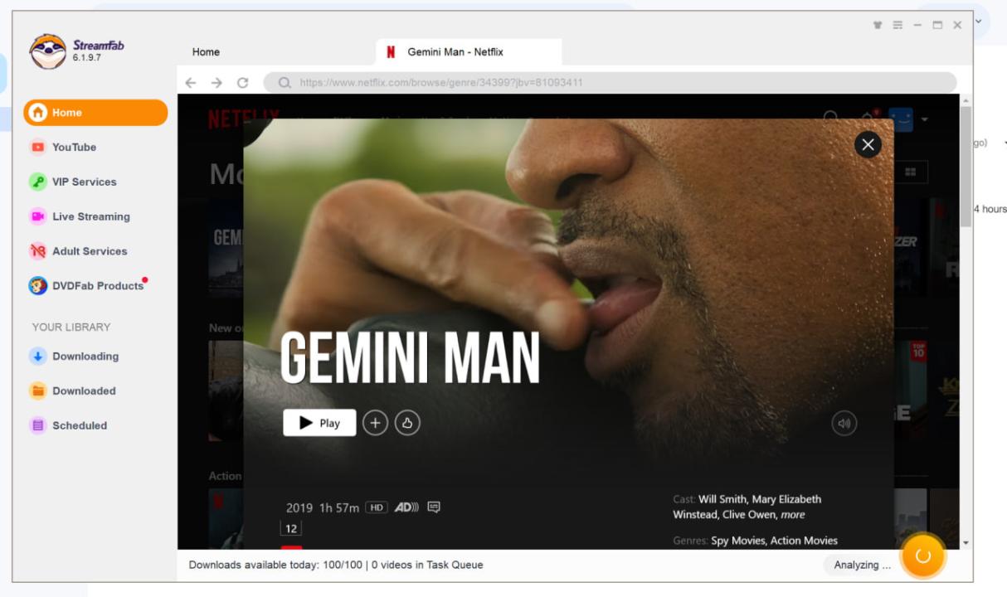Open the StreamFab hamburger menu
Screen dimensions: 1007x597
click(898, 26)
